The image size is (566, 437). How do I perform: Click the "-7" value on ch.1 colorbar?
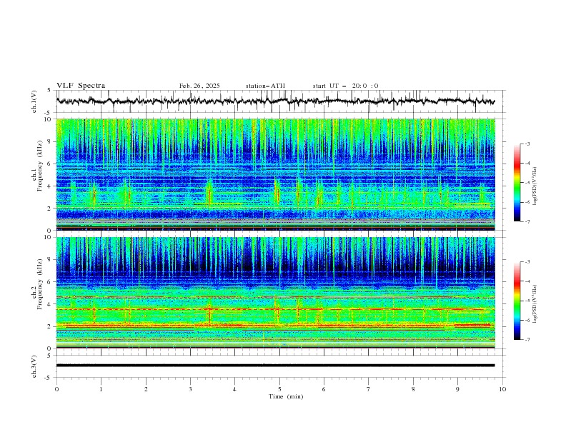point(527,221)
